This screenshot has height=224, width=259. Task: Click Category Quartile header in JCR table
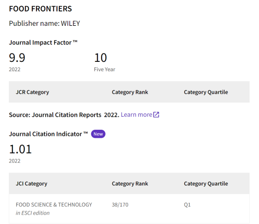tap(206, 92)
